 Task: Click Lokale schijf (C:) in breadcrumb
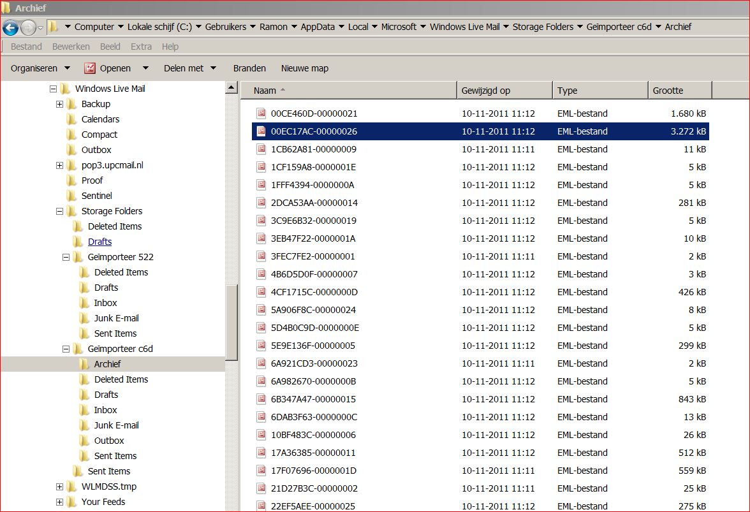(x=159, y=27)
